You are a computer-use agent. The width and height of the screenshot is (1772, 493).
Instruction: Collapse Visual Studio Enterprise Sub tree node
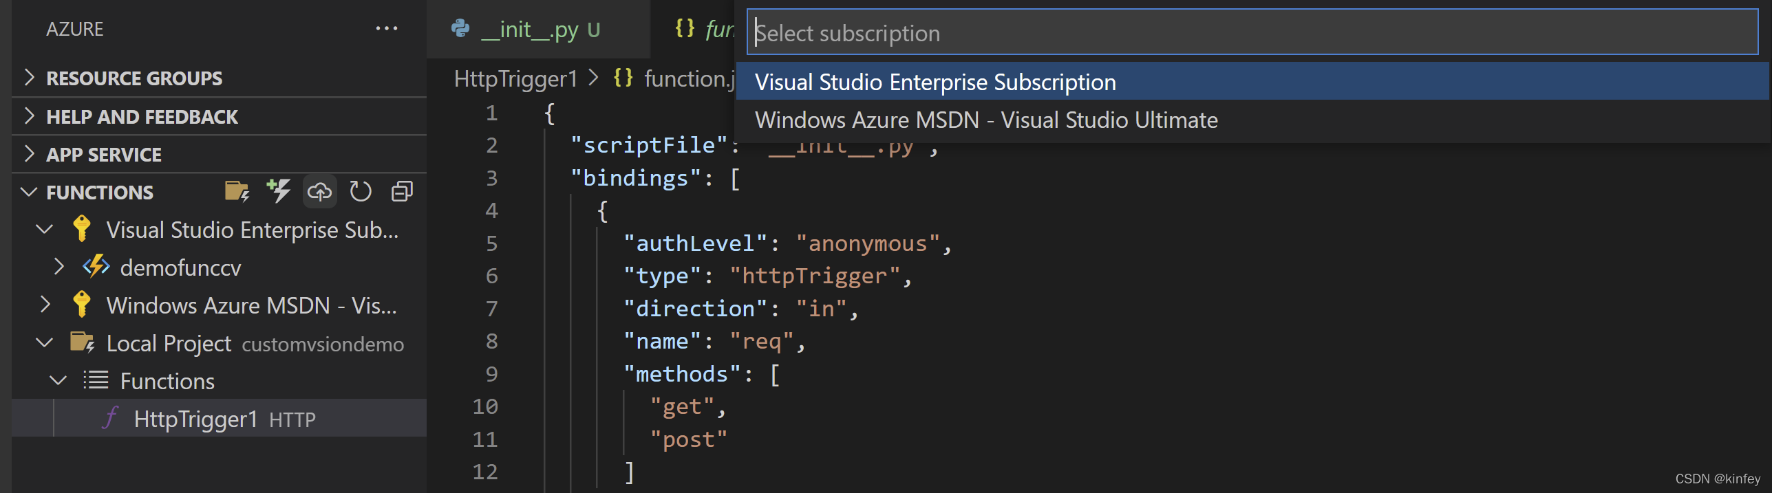[x=44, y=230]
